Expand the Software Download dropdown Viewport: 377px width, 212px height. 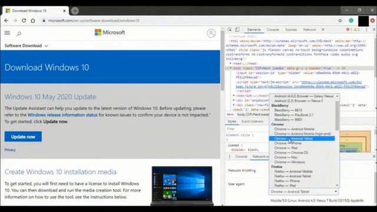coord(26,46)
